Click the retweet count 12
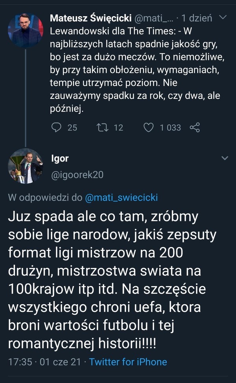The width and height of the screenshot is (236, 383). coord(118,127)
